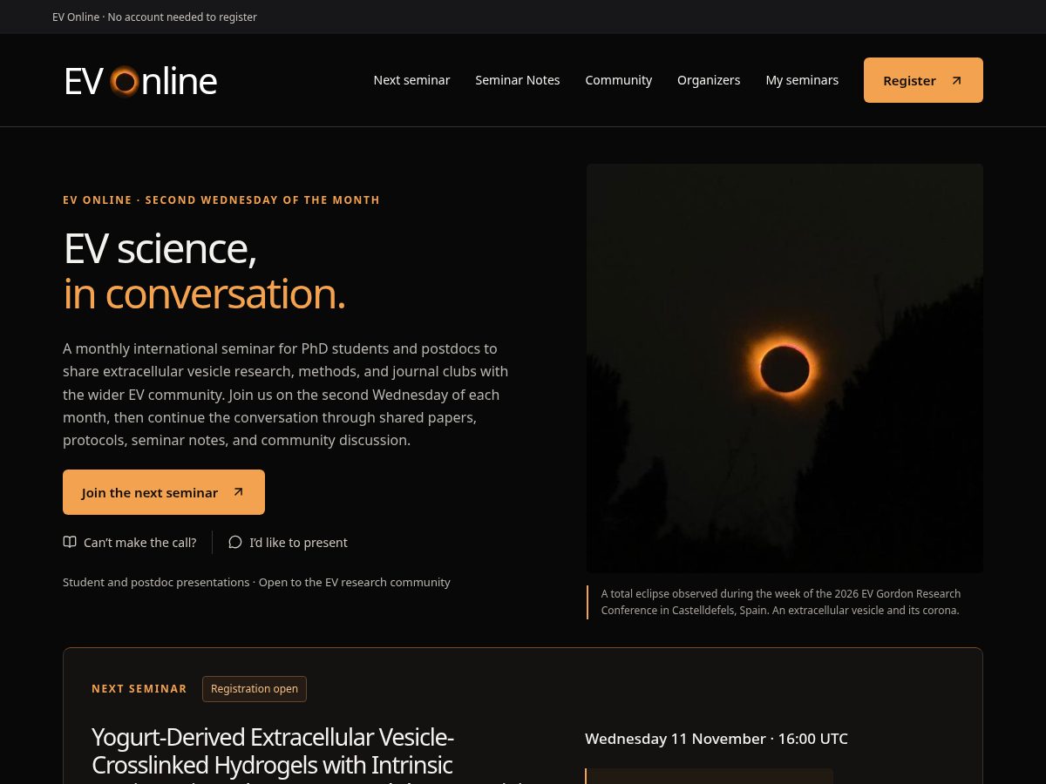Click the chat bubble icon beside I'd like to present
Screen dimensions: 1046x784
[235, 542]
